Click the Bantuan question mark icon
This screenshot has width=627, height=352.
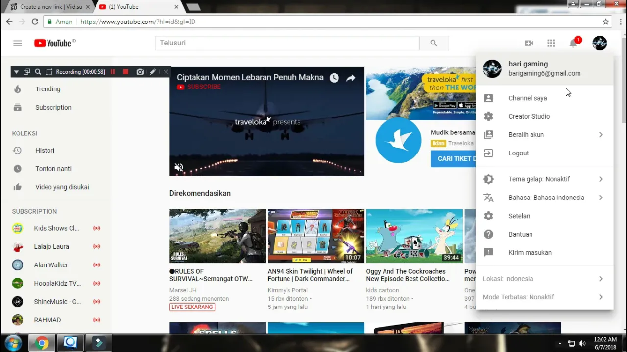point(488,234)
